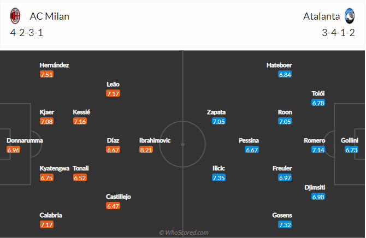
Task: Click Kessié's 7.16 rating badge
Action: pyautogui.click(x=81, y=121)
